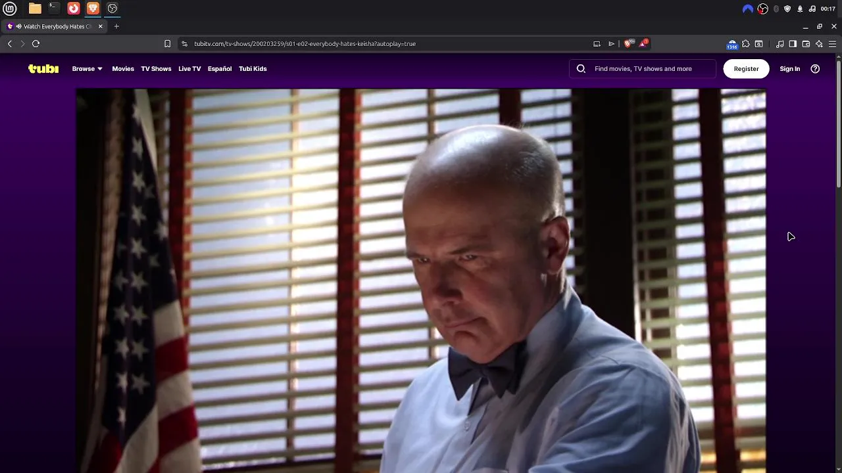Open the shield tray icon
The image size is (842, 473).
click(787, 9)
